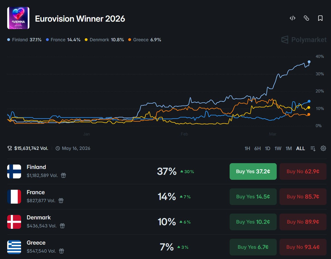The image size is (331, 259).
Task: Buy No on Greece at 93.4¢
Action: coord(303,247)
